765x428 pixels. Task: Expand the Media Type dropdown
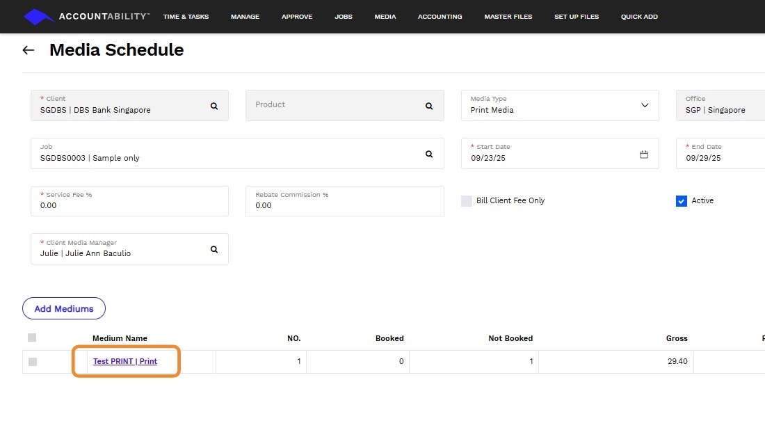tap(644, 106)
